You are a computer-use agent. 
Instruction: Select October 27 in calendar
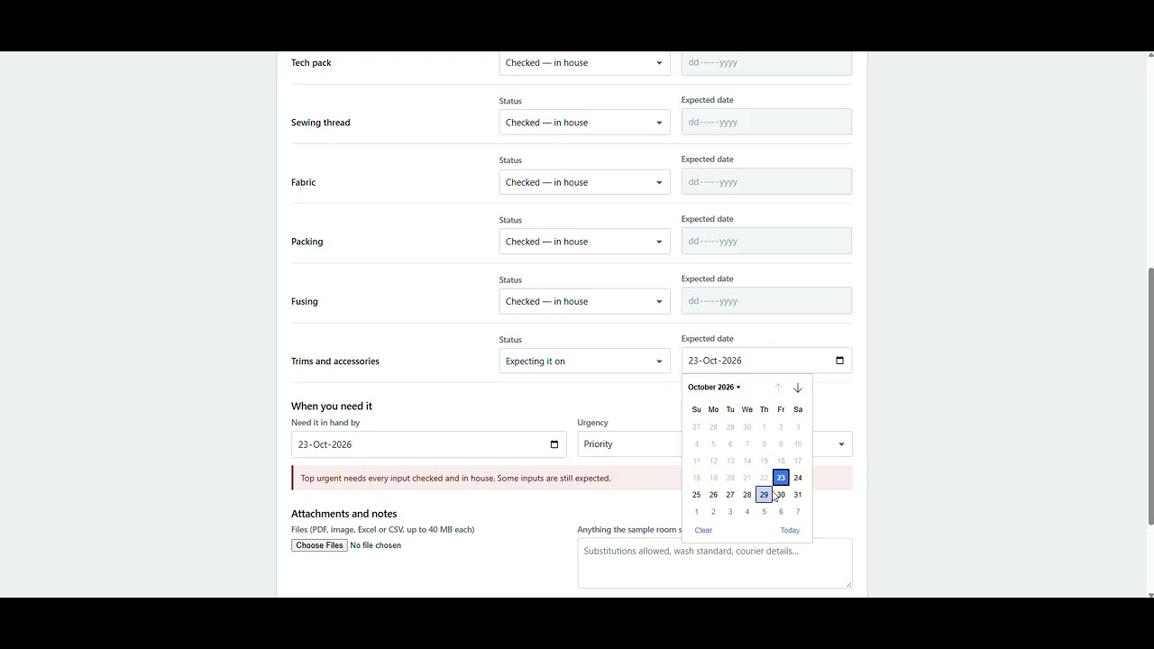(730, 495)
